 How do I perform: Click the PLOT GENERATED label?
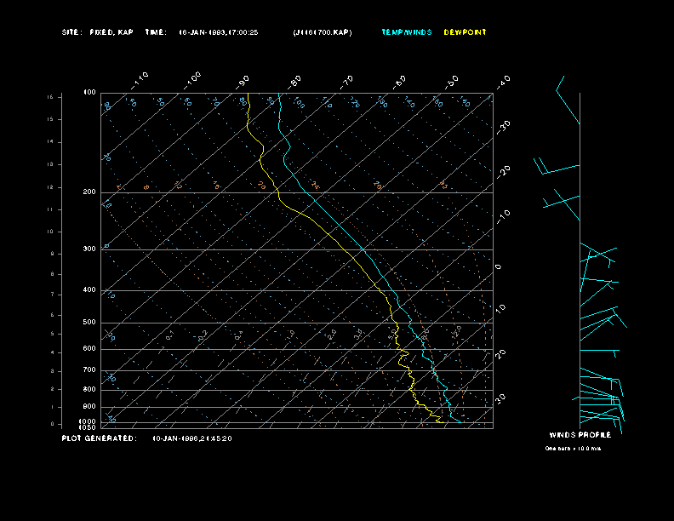coord(99,438)
